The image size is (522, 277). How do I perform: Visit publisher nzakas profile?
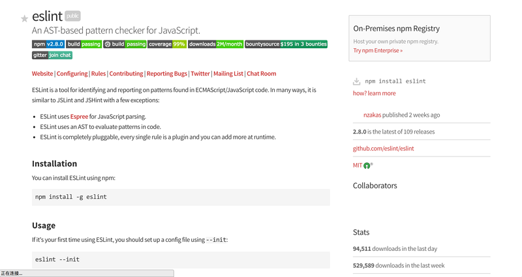[372, 115]
